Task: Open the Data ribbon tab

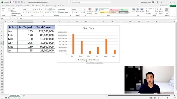Action: (x=33, y=6)
